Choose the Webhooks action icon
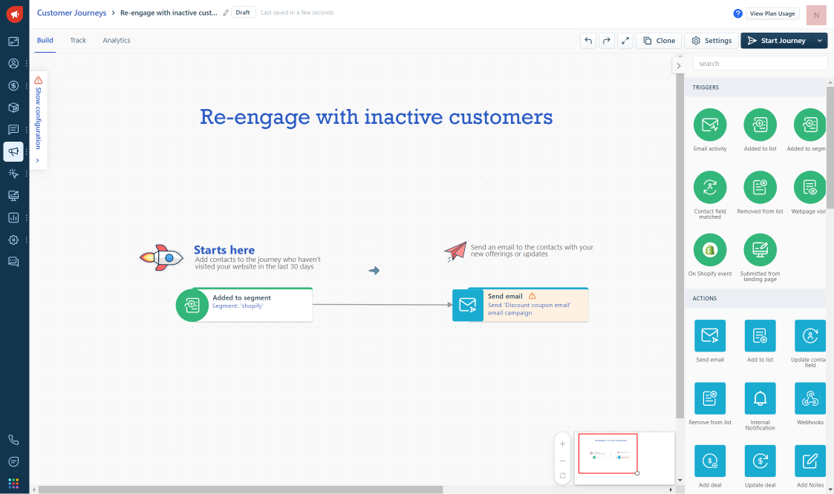This screenshot has height=494, width=834. tap(810, 398)
